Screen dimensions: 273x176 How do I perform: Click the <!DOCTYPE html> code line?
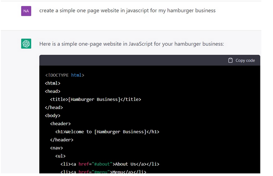click(x=64, y=75)
